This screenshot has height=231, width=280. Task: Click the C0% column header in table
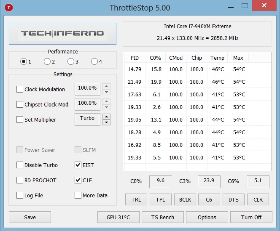click(155, 58)
